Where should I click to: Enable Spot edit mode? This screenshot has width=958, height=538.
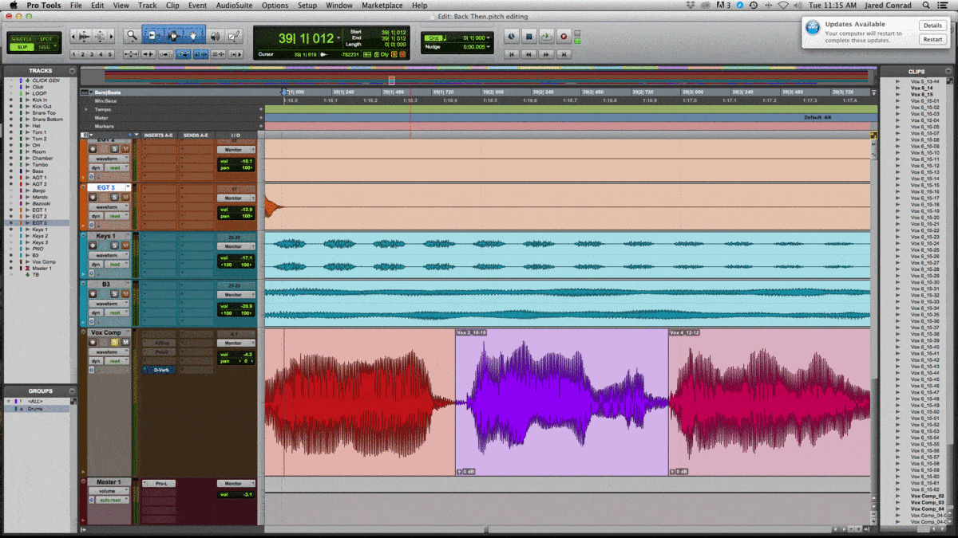(46, 39)
